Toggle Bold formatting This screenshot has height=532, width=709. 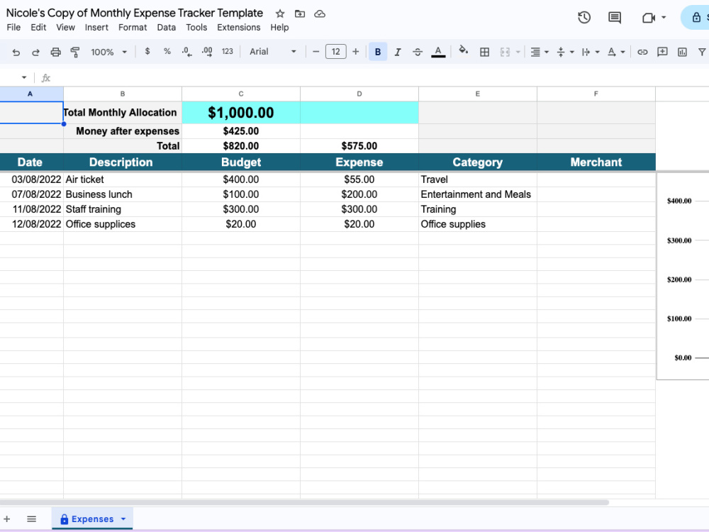378,52
